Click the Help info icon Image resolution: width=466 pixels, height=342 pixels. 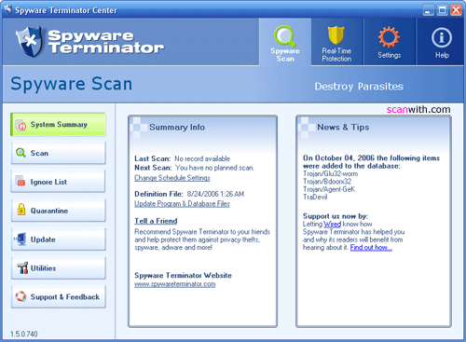tap(442, 37)
